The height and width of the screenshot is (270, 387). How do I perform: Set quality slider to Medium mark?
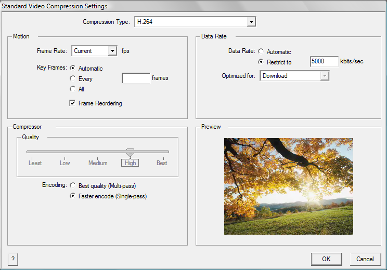98,152
